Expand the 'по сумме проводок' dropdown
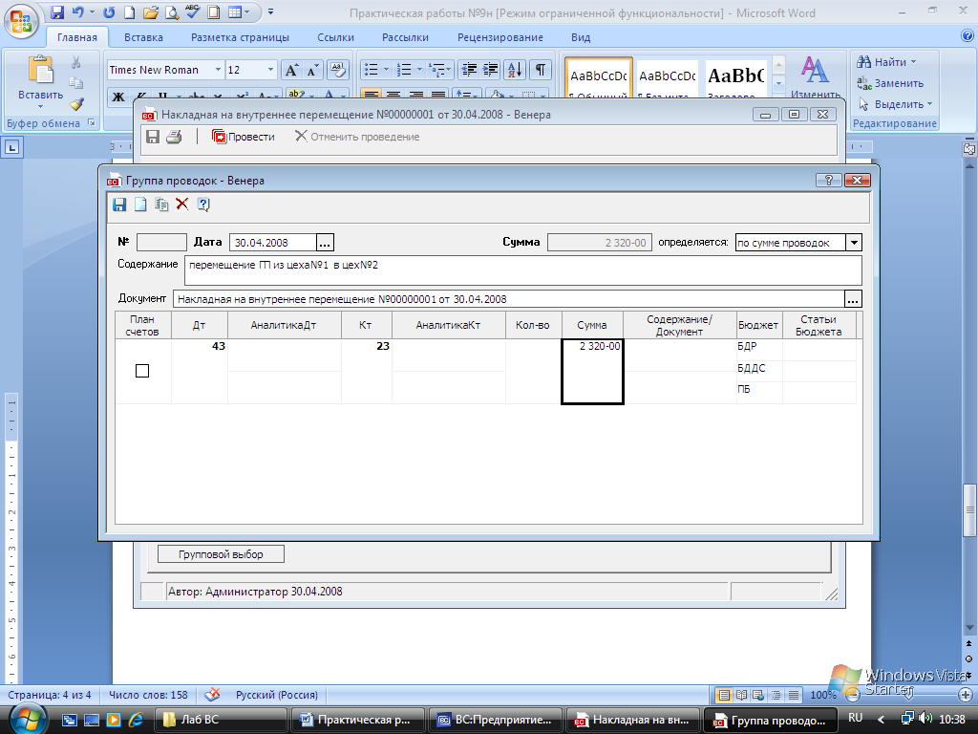 tap(854, 243)
